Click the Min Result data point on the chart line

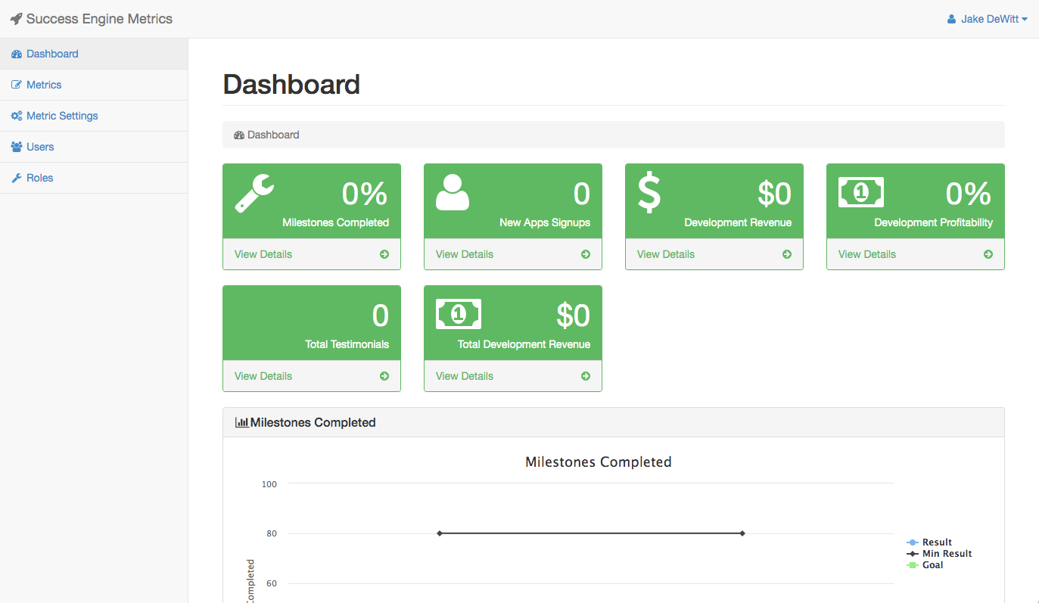(x=439, y=533)
